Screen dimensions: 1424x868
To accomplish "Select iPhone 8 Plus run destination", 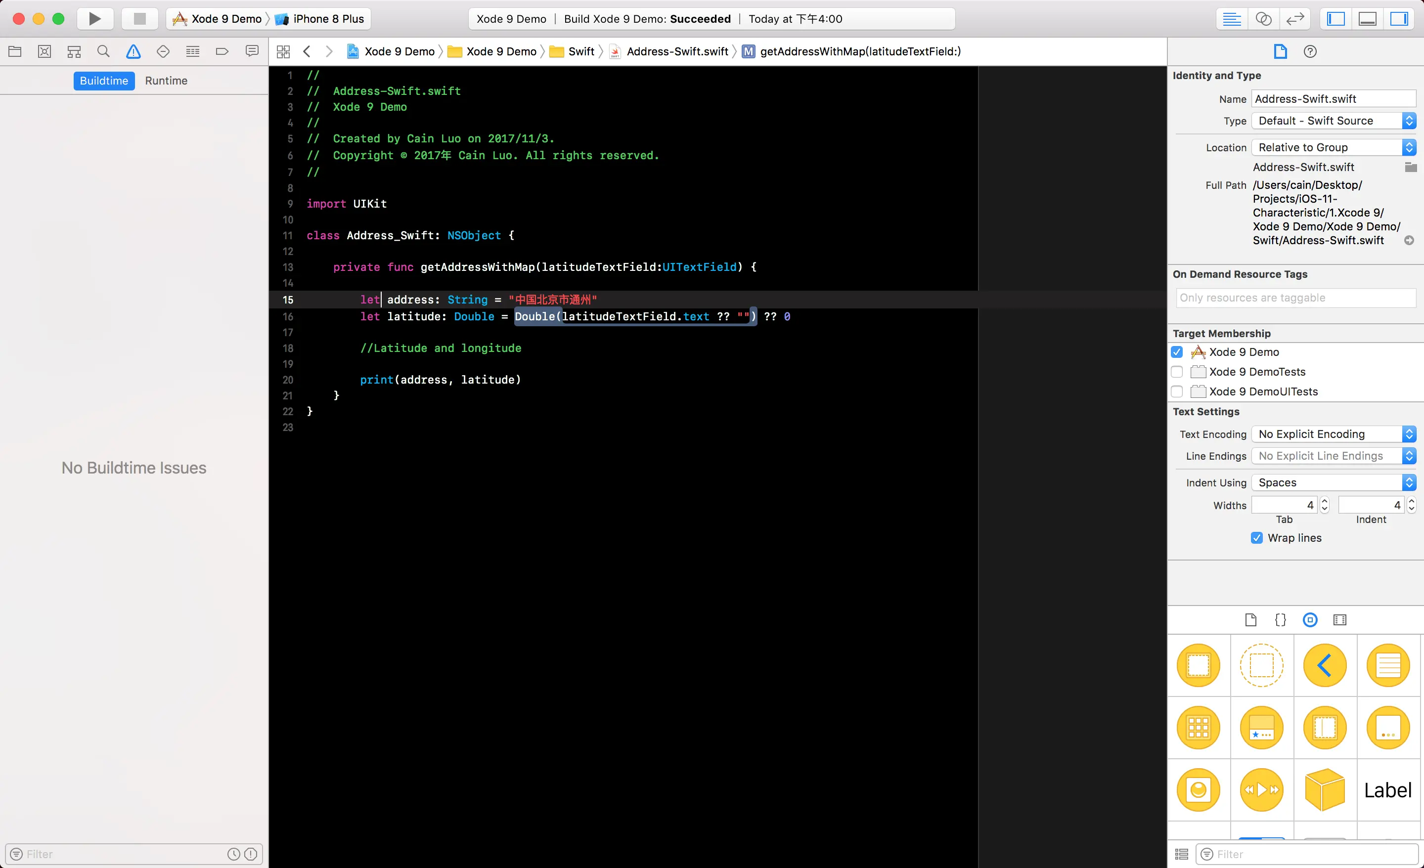I will (x=328, y=18).
